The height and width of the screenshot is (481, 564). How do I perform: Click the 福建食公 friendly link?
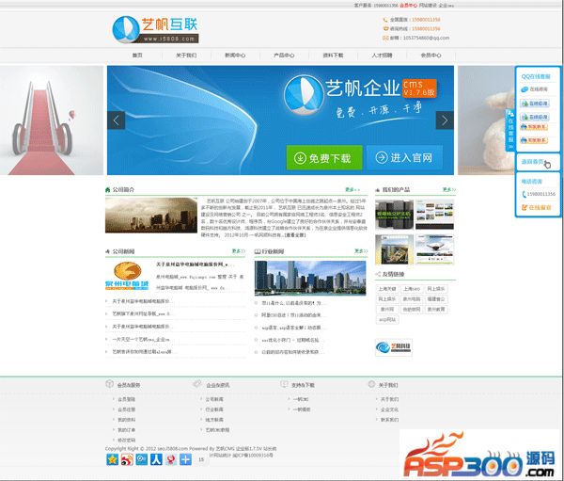coord(436,299)
